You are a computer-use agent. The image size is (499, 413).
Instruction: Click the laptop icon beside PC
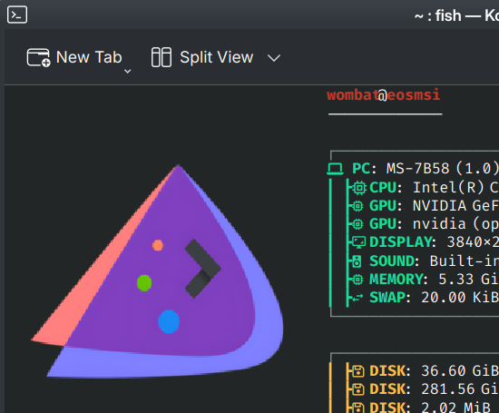tap(335, 169)
